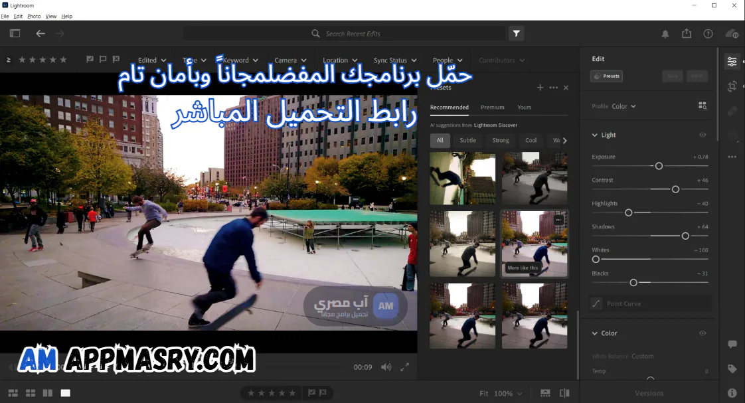The image size is (745, 403).
Task: Click the share export icon
Action: pyautogui.click(x=687, y=33)
